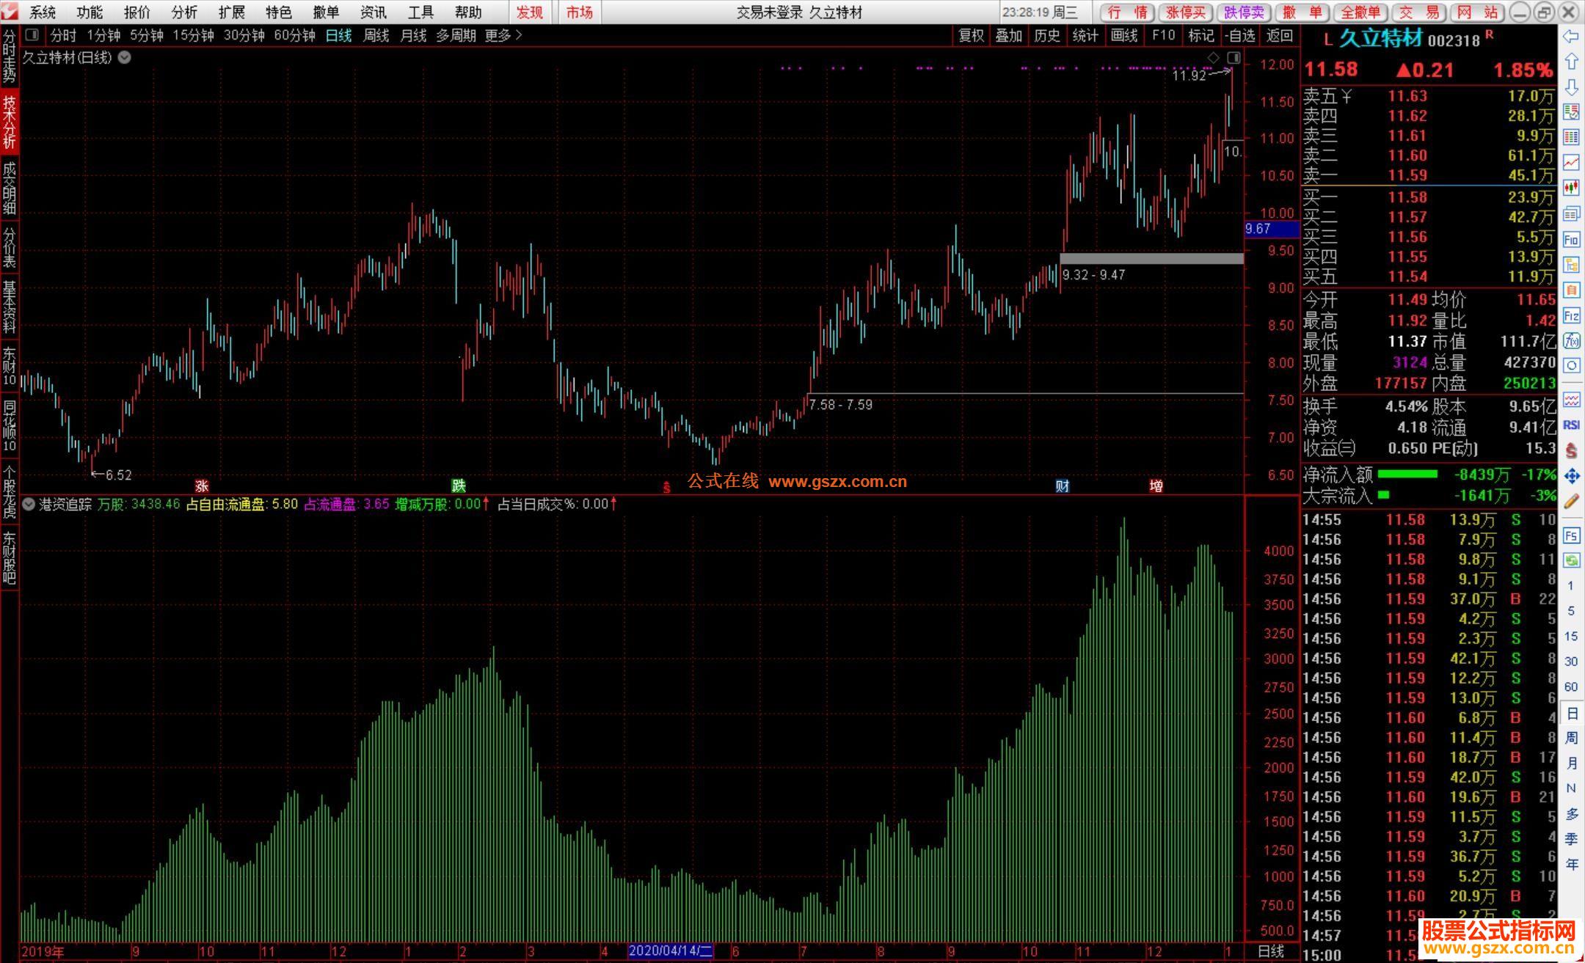
Task: Switch to 周线 weekly chart tab
Action: [x=376, y=35]
